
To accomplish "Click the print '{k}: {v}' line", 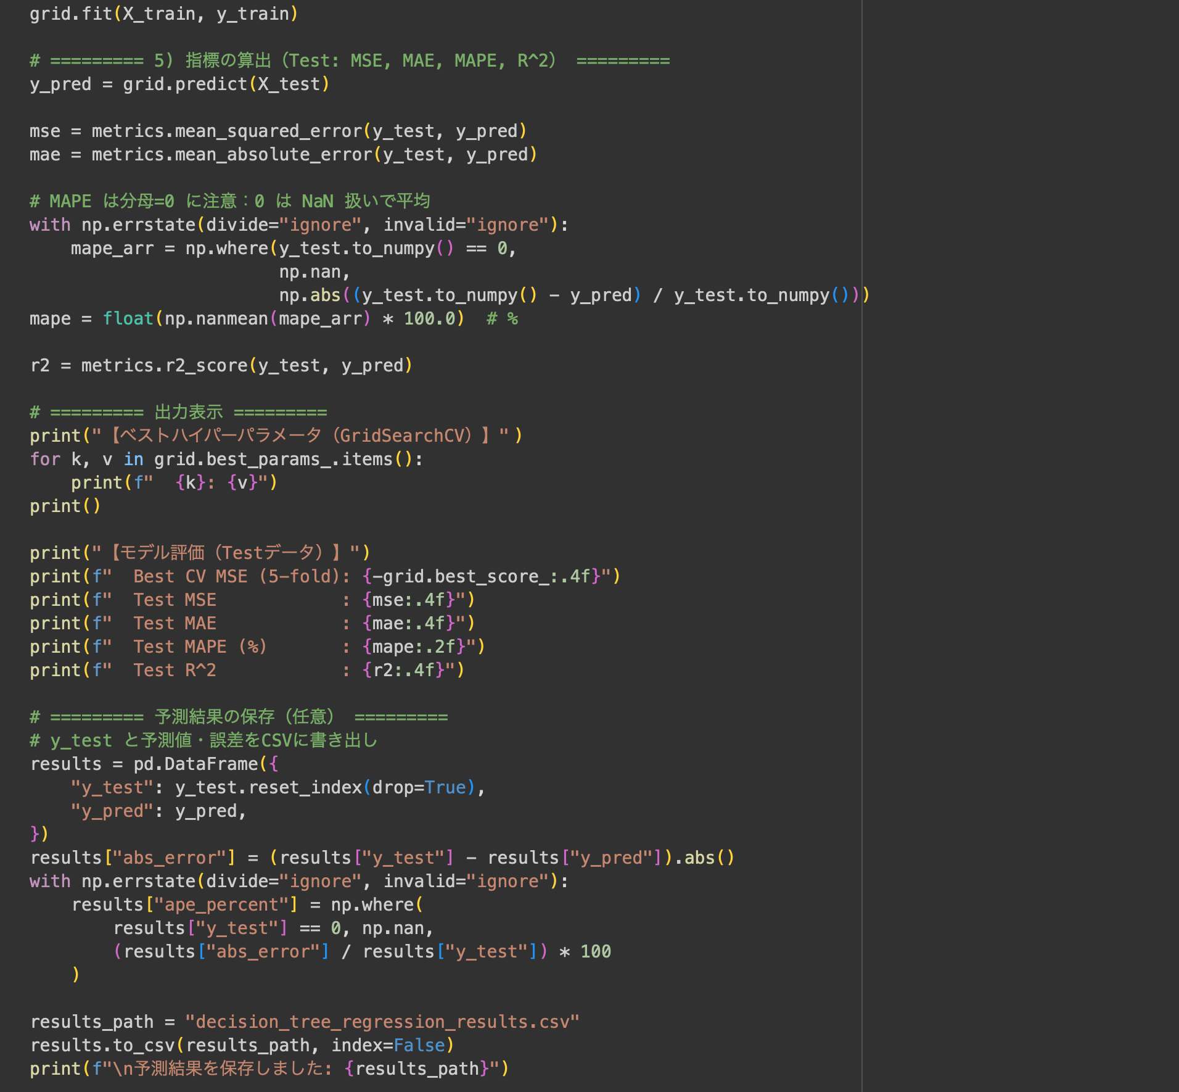I will pos(175,482).
